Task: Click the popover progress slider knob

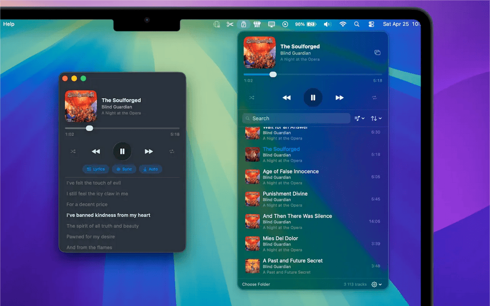Action: tap(273, 75)
